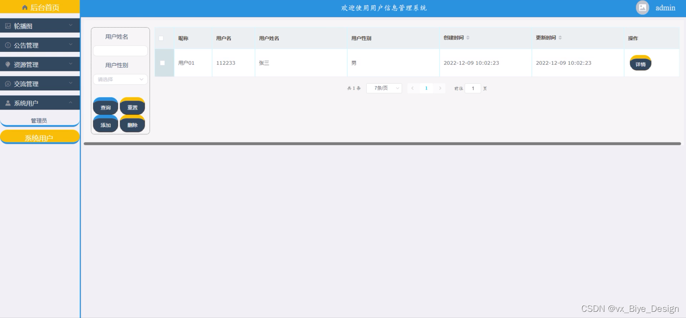686x318 pixels.
Task: Click the 交流管理 chat icon in sidebar
Action: point(8,84)
